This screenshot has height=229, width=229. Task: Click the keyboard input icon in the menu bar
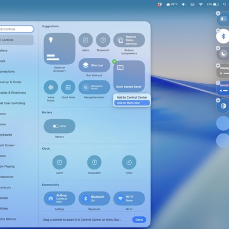[x=193, y=4]
